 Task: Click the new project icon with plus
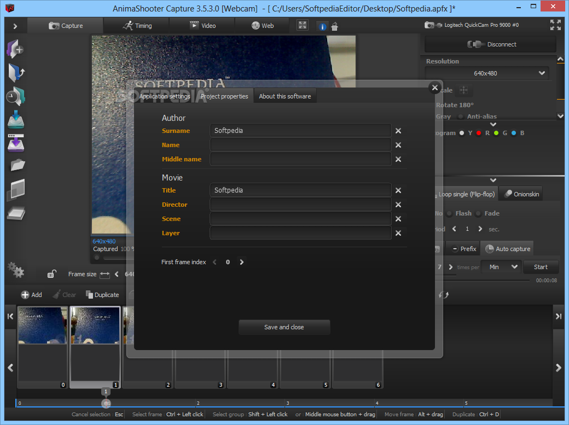click(15, 49)
